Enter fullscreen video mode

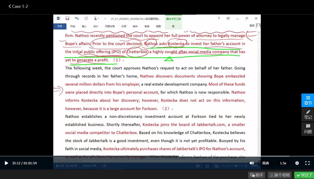tap(307, 163)
